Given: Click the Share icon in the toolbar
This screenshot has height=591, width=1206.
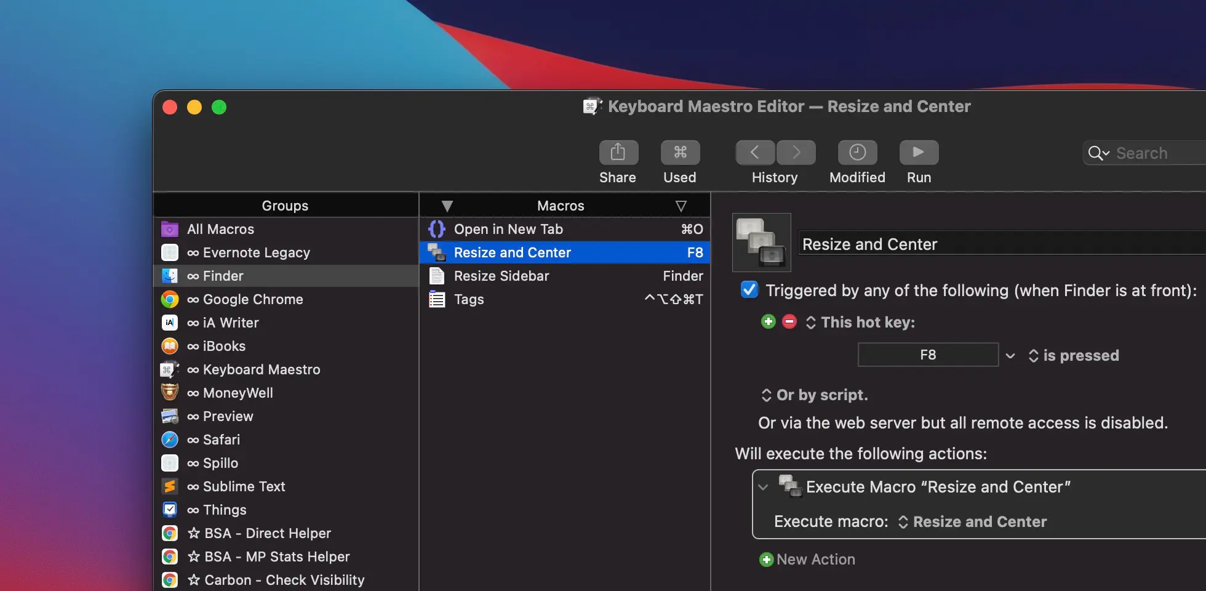Looking at the screenshot, I should click(617, 152).
